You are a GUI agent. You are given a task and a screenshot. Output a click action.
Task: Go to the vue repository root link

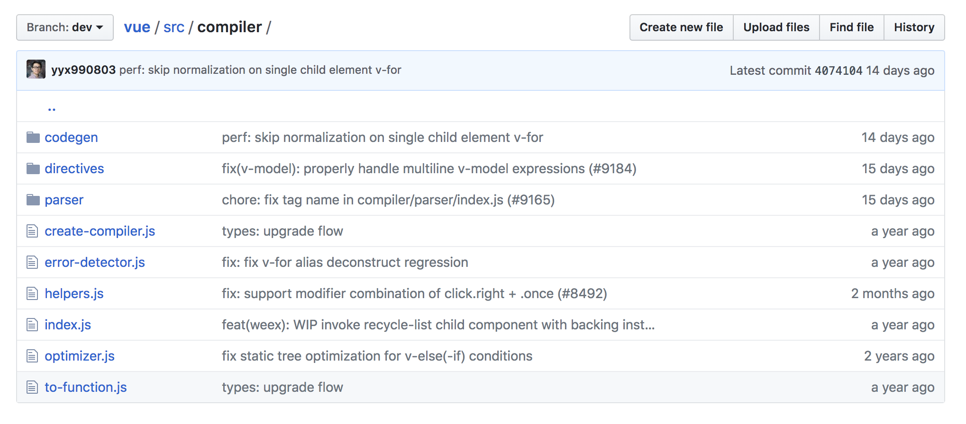(137, 27)
